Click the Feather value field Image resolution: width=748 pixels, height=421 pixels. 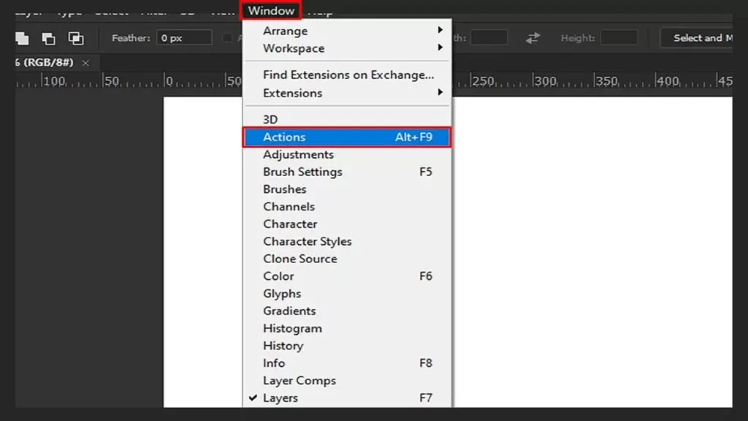(184, 38)
